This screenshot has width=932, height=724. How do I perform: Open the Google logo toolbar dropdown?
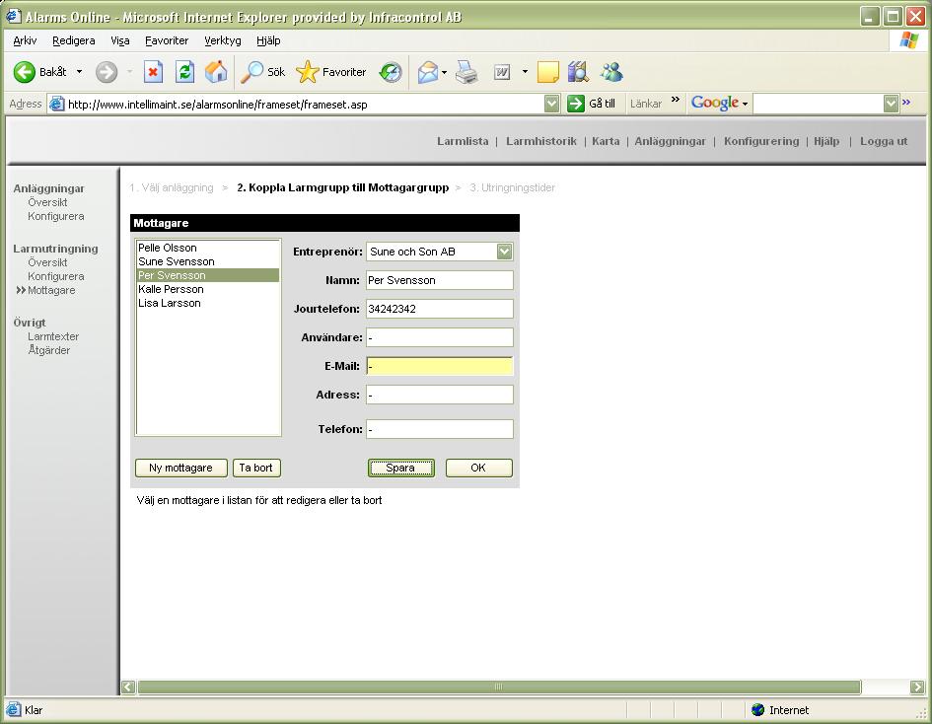(719, 104)
